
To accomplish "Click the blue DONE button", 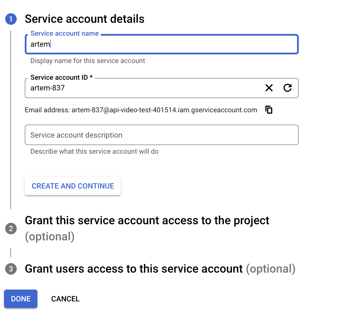I will coord(21,299).
